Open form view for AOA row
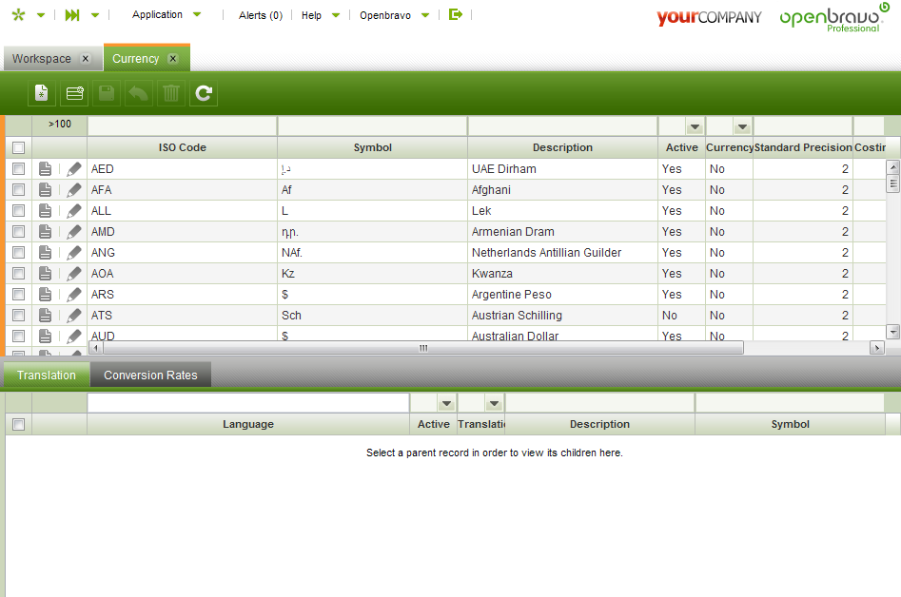This screenshot has width=901, height=597. point(45,273)
